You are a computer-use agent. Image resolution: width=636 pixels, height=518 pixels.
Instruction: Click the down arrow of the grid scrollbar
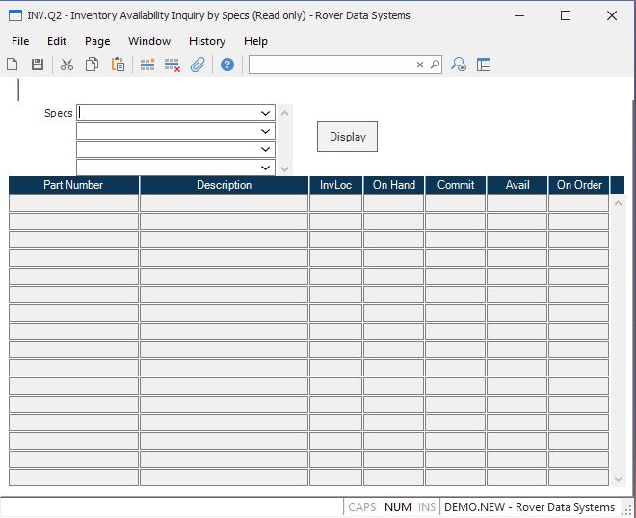[618, 479]
